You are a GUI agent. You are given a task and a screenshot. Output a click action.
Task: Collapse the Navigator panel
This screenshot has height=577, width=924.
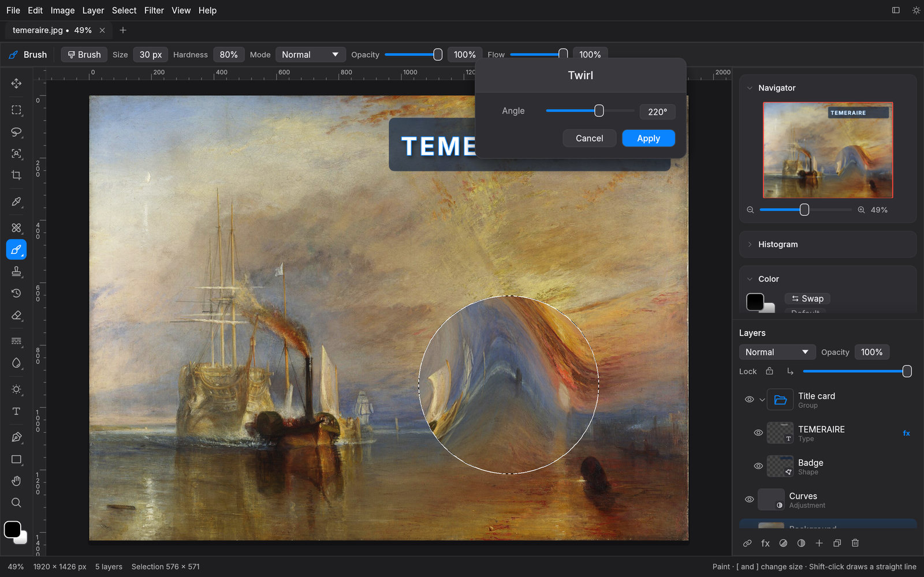tap(750, 88)
